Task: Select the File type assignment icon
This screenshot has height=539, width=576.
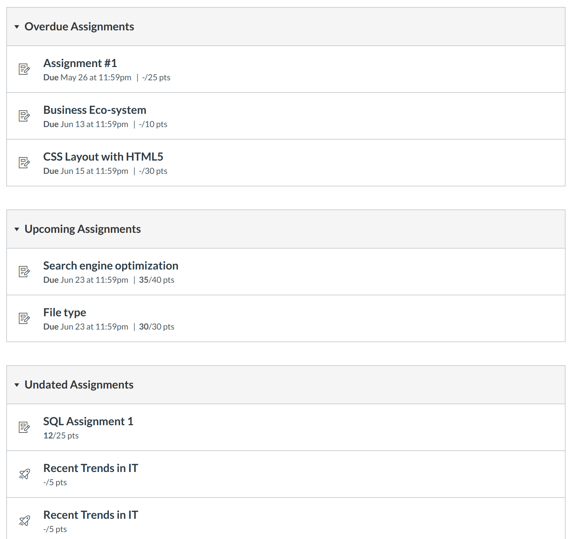Action: click(x=24, y=318)
